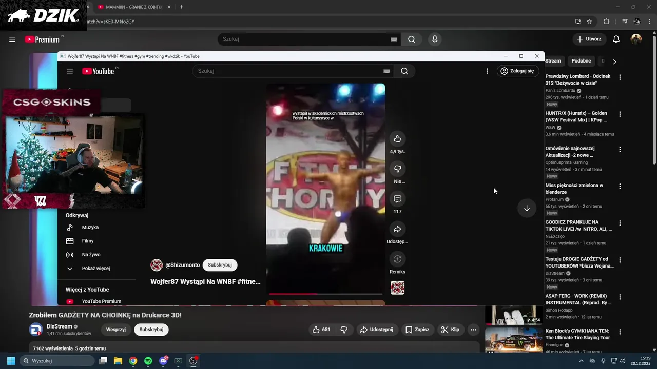657x369 pixels.
Task: Click Udostępnij under the main video
Action: pyautogui.click(x=377, y=330)
